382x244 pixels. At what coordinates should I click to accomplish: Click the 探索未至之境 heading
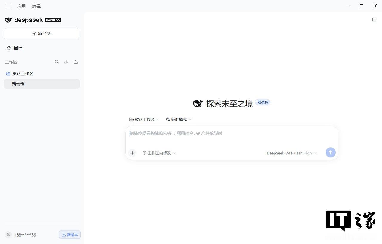[229, 104]
